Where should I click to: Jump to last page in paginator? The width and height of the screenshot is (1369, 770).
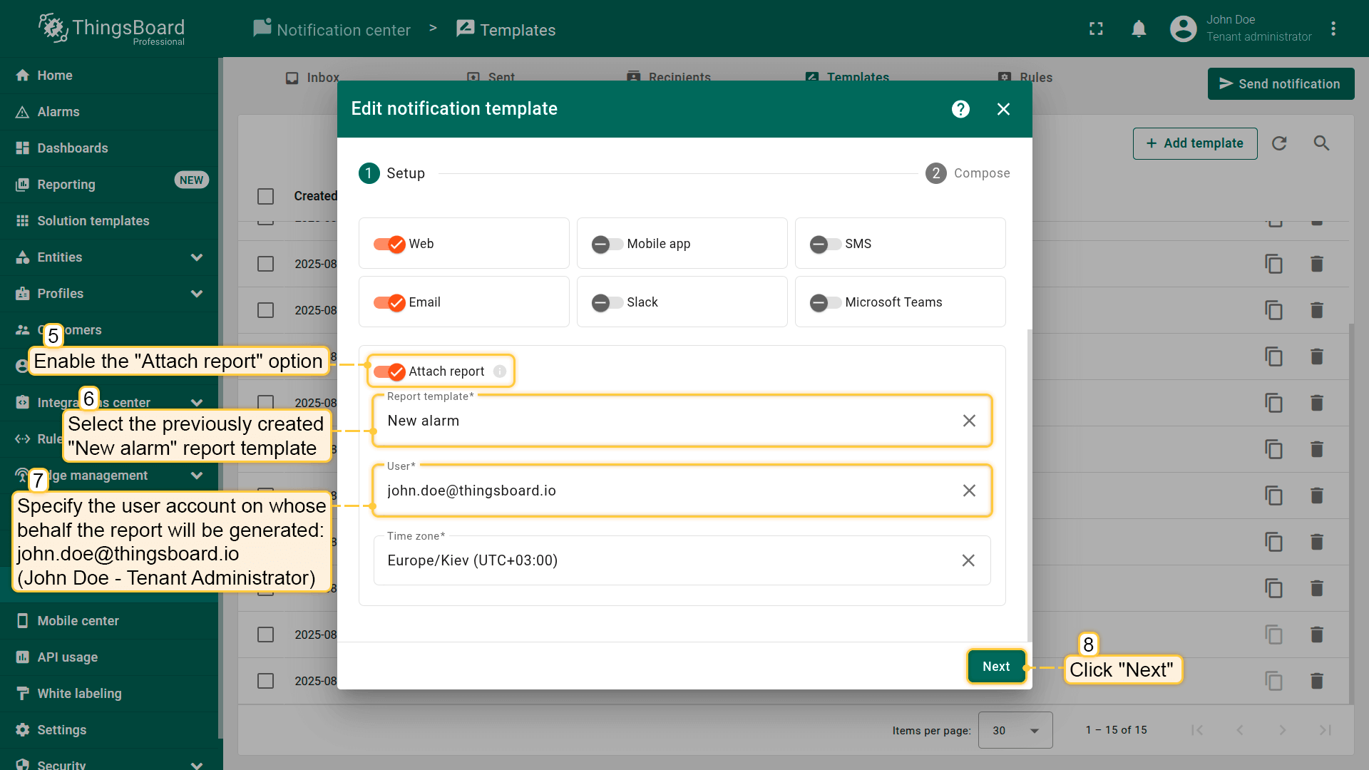(x=1326, y=730)
